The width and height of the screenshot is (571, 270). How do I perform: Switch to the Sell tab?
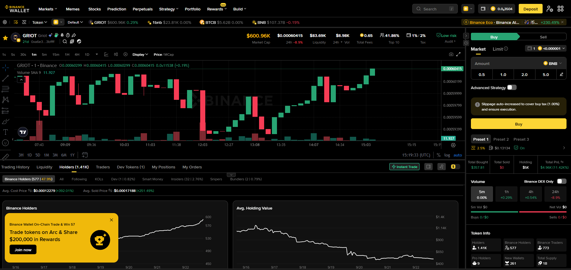pyautogui.click(x=543, y=37)
